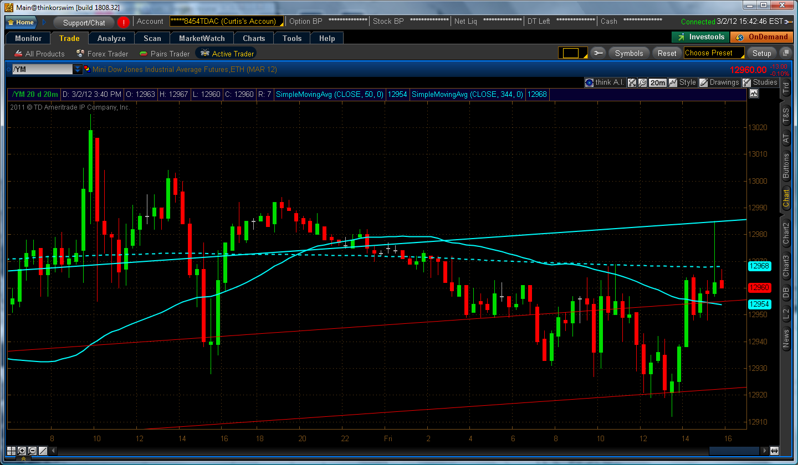
Task: Click the color-link squares icon beside the symbol box
Action: [88, 69]
